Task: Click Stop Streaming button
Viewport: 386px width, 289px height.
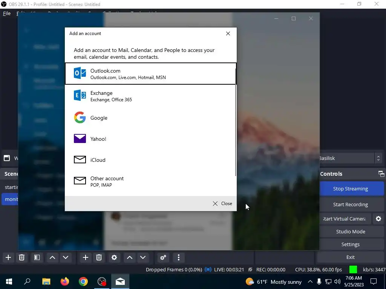Action: pos(352,189)
